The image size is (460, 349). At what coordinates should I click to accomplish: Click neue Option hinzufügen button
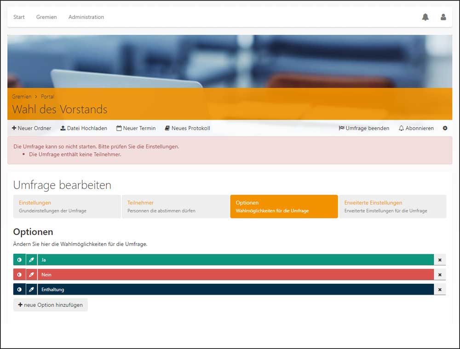click(51, 305)
